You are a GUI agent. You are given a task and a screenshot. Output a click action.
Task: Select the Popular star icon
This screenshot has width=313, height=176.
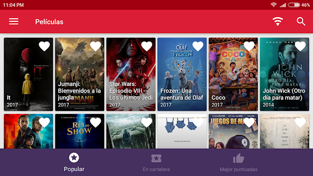click(74, 157)
